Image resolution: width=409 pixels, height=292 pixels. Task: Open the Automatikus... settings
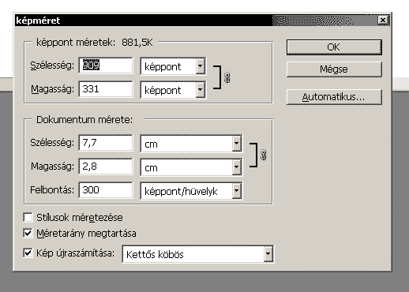[334, 97]
